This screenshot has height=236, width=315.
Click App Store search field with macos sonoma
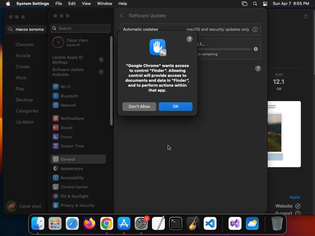pyautogui.click(x=26, y=29)
